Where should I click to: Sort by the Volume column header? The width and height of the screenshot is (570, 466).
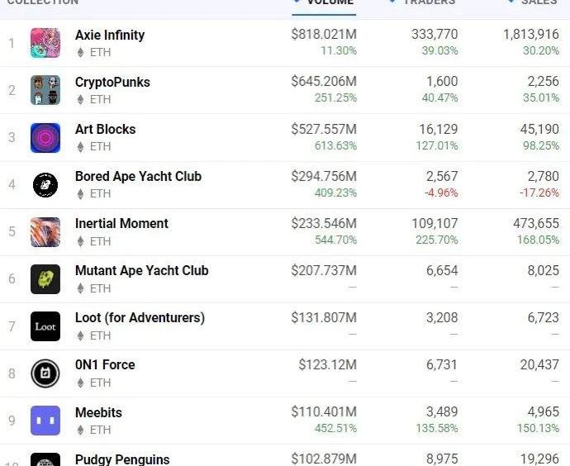coord(330,2)
